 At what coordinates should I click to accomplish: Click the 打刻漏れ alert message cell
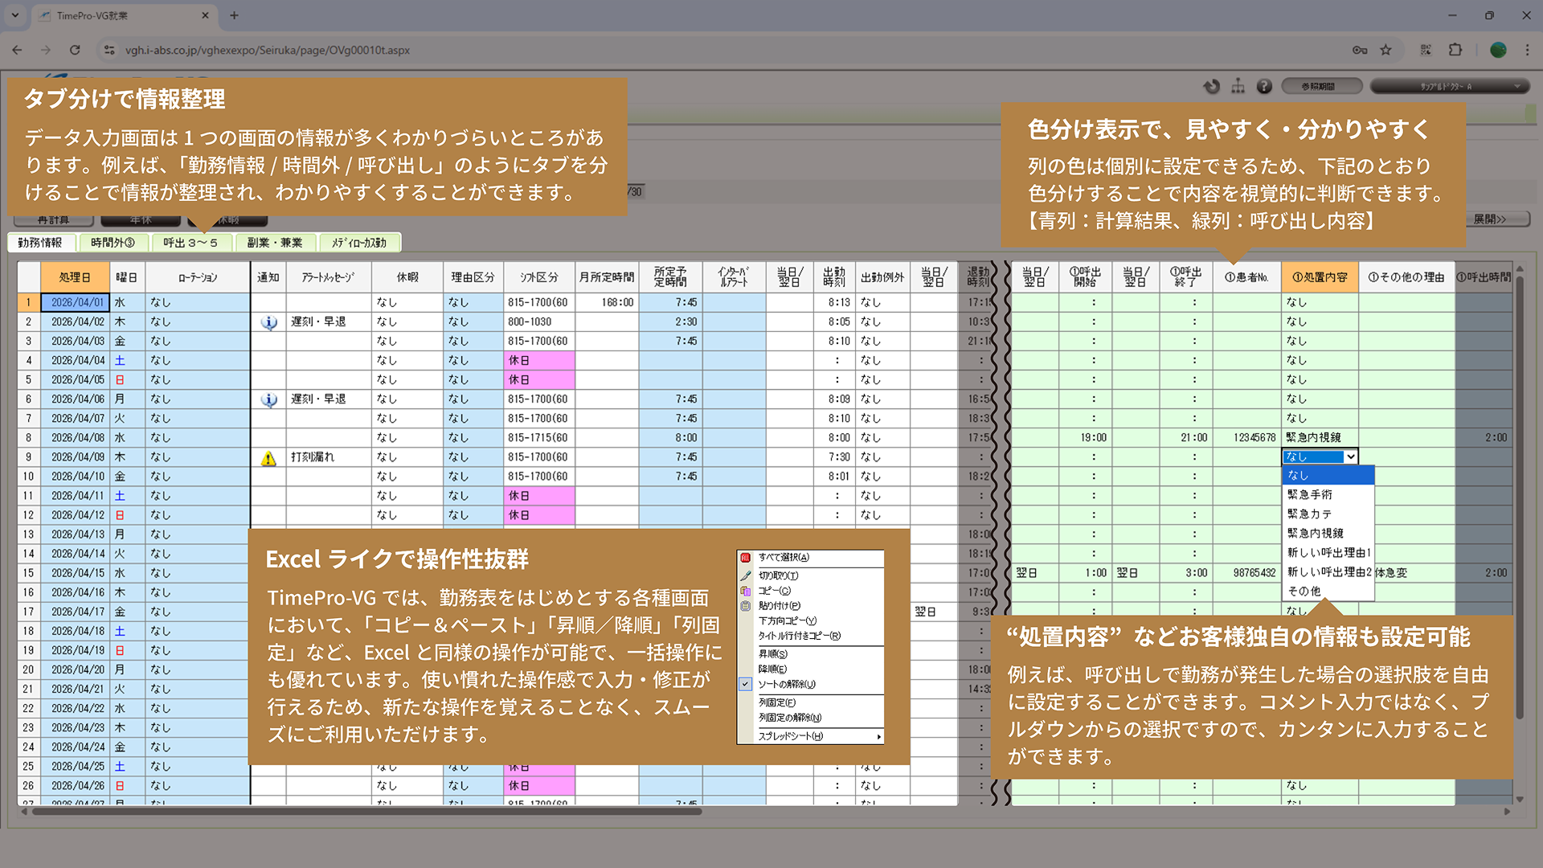(329, 457)
